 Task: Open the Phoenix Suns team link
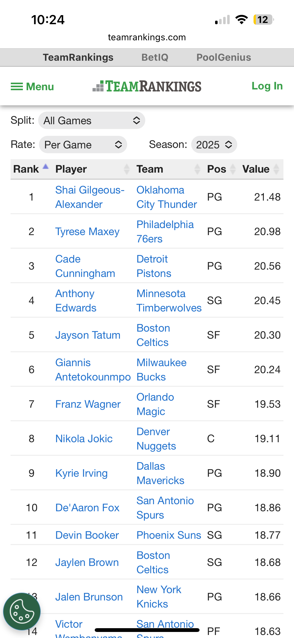169,535
